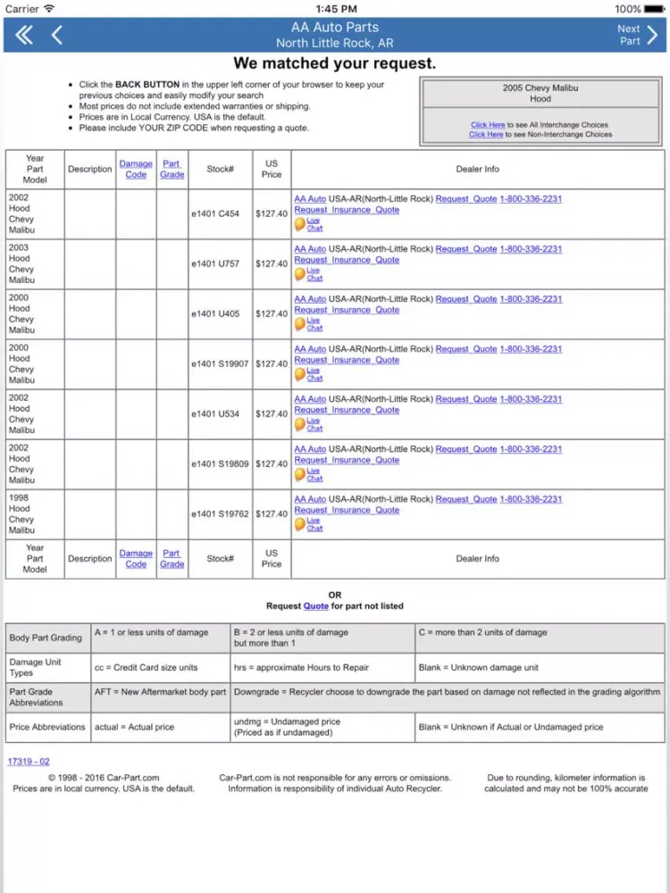Open the 17319 - 02 link
670x893 pixels.
(29, 762)
